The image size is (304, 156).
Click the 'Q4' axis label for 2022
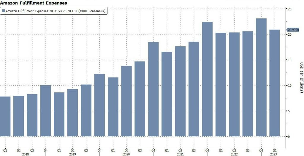(261, 150)
